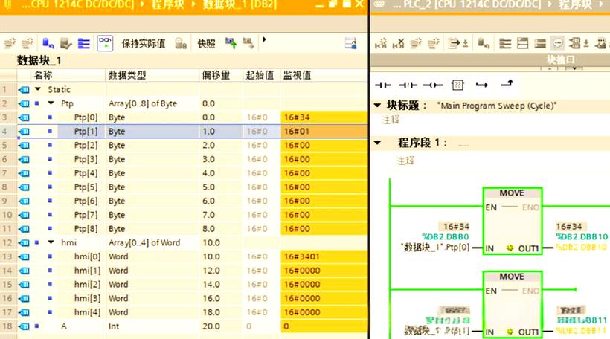610x339 pixels.
Task: Select the A Int variable row
Action: click(184, 326)
